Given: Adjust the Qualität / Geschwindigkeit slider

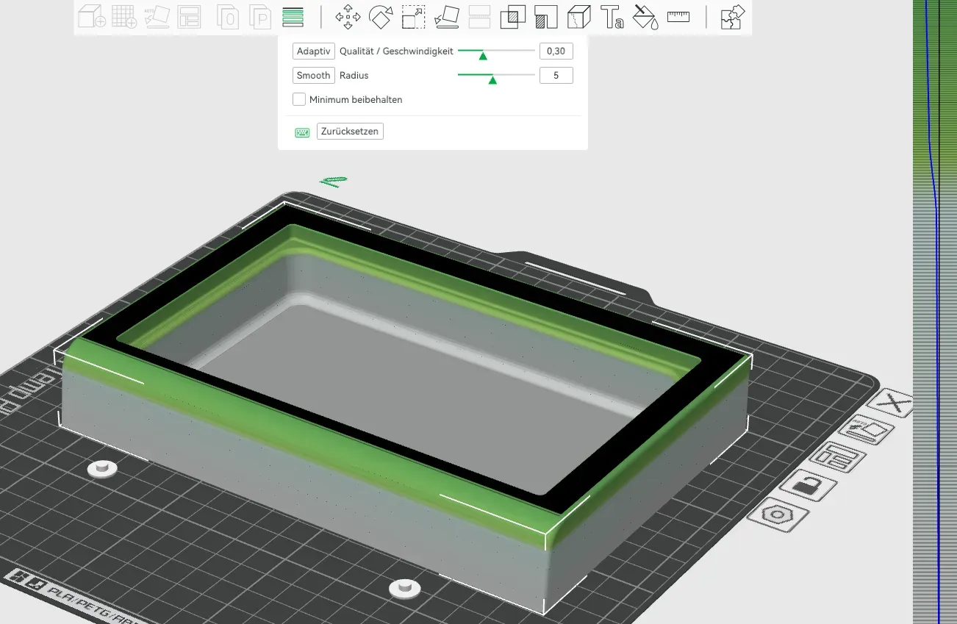Looking at the screenshot, I should tap(496, 51).
